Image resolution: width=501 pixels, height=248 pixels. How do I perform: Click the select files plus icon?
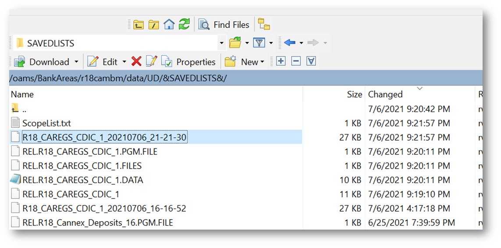pos(281,61)
